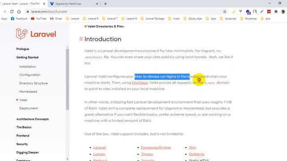
Task: Open the Jigsaw link
Action: pos(147,154)
